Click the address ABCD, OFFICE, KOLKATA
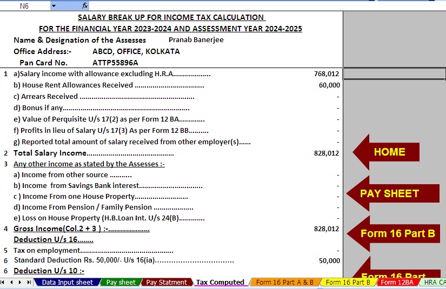The height and width of the screenshot is (289, 446). pyautogui.click(x=136, y=51)
